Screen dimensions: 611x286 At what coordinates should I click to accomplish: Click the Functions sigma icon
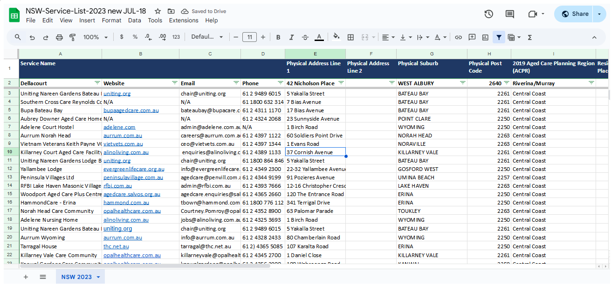530,37
